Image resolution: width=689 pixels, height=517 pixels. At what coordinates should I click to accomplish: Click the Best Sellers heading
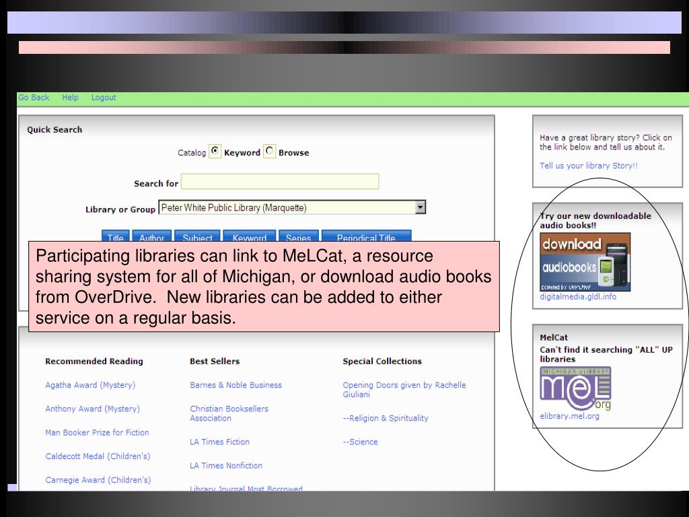215,361
